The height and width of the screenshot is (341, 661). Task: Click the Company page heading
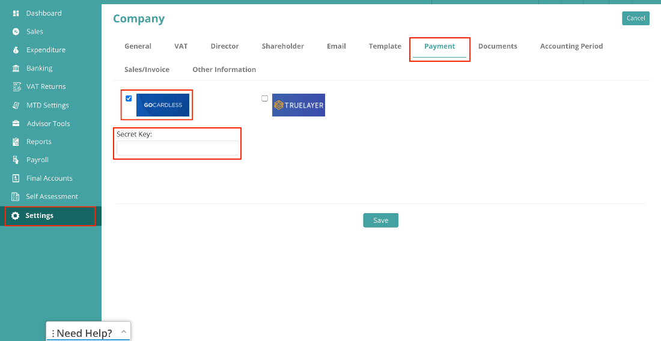coord(139,19)
